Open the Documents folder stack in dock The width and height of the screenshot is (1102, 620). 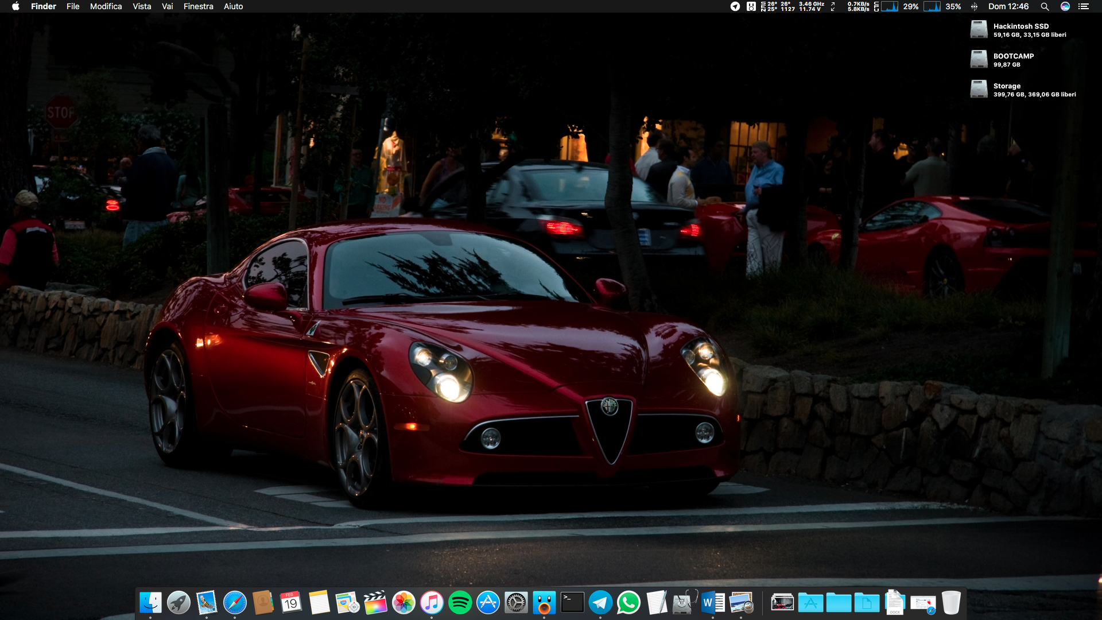click(x=867, y=603)
